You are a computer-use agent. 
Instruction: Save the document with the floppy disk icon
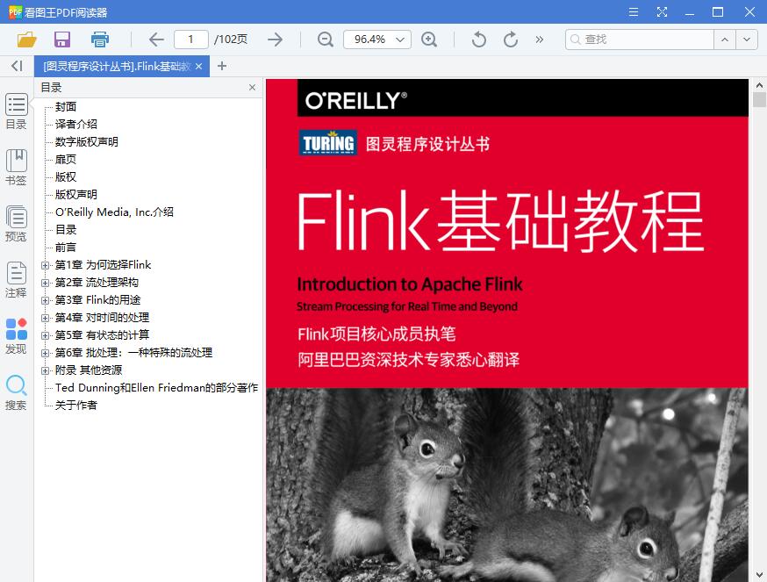(62, 40)
